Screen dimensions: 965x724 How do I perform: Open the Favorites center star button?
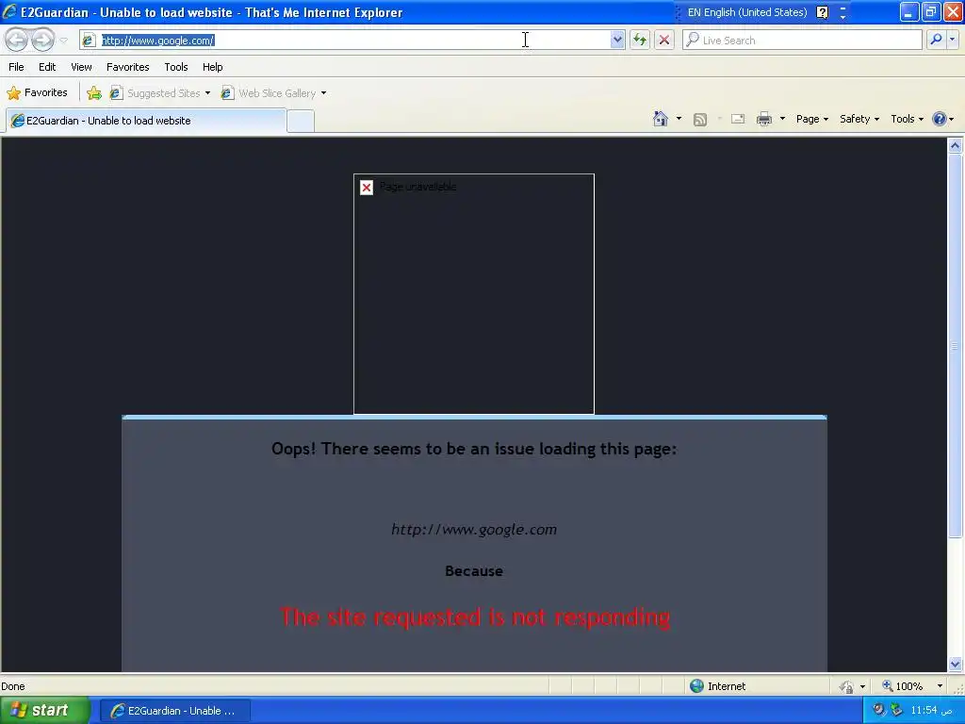[37, 93]
